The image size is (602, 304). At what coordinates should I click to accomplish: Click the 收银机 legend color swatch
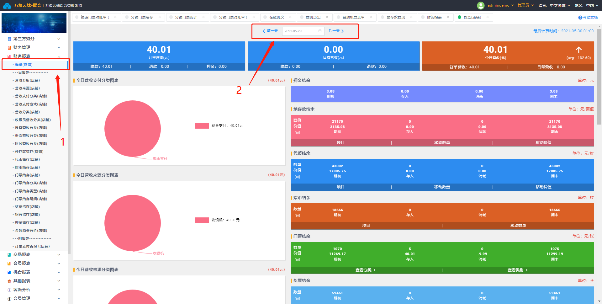[202, 220]
